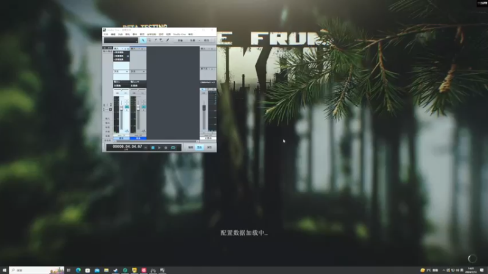Open second channel inserts dropdown arrow
The height and width of the screenshot is (274, 488).
pos(139,49)
